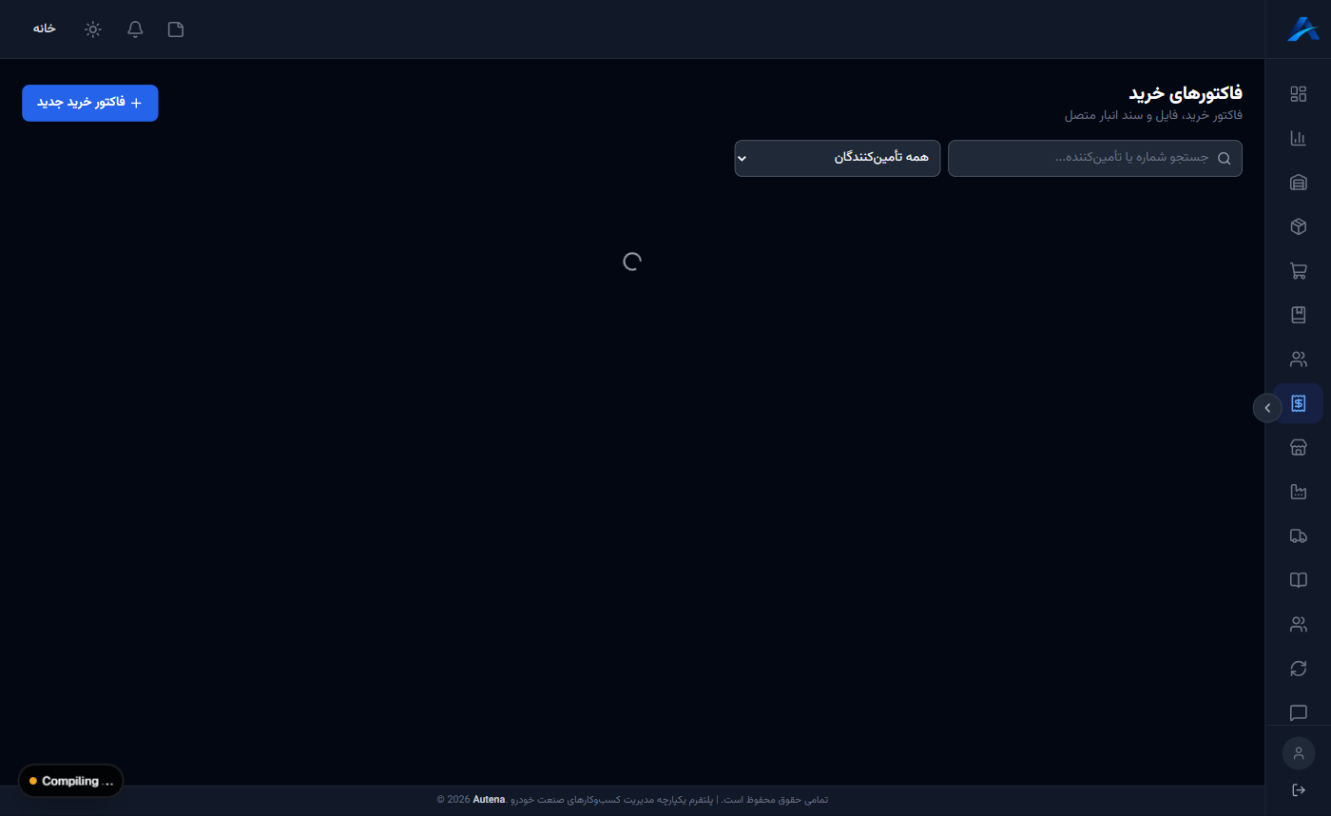Open the chat message bubble sidebar icon
The width and height of the screenshot is (1331, 816).
[1298, 713]
